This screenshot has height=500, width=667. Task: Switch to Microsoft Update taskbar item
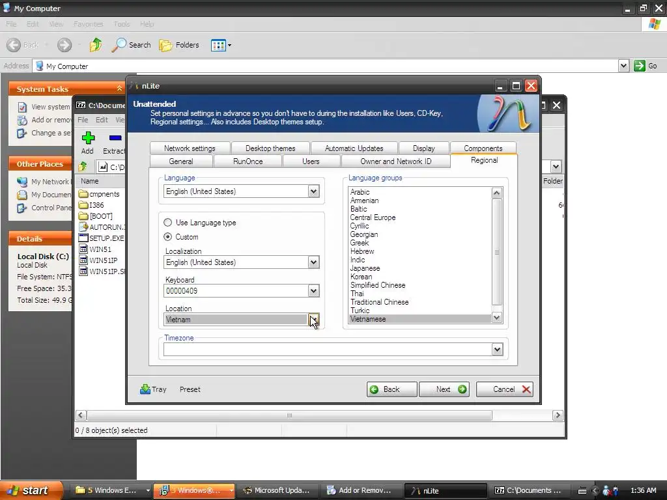(x=276, y=490)
